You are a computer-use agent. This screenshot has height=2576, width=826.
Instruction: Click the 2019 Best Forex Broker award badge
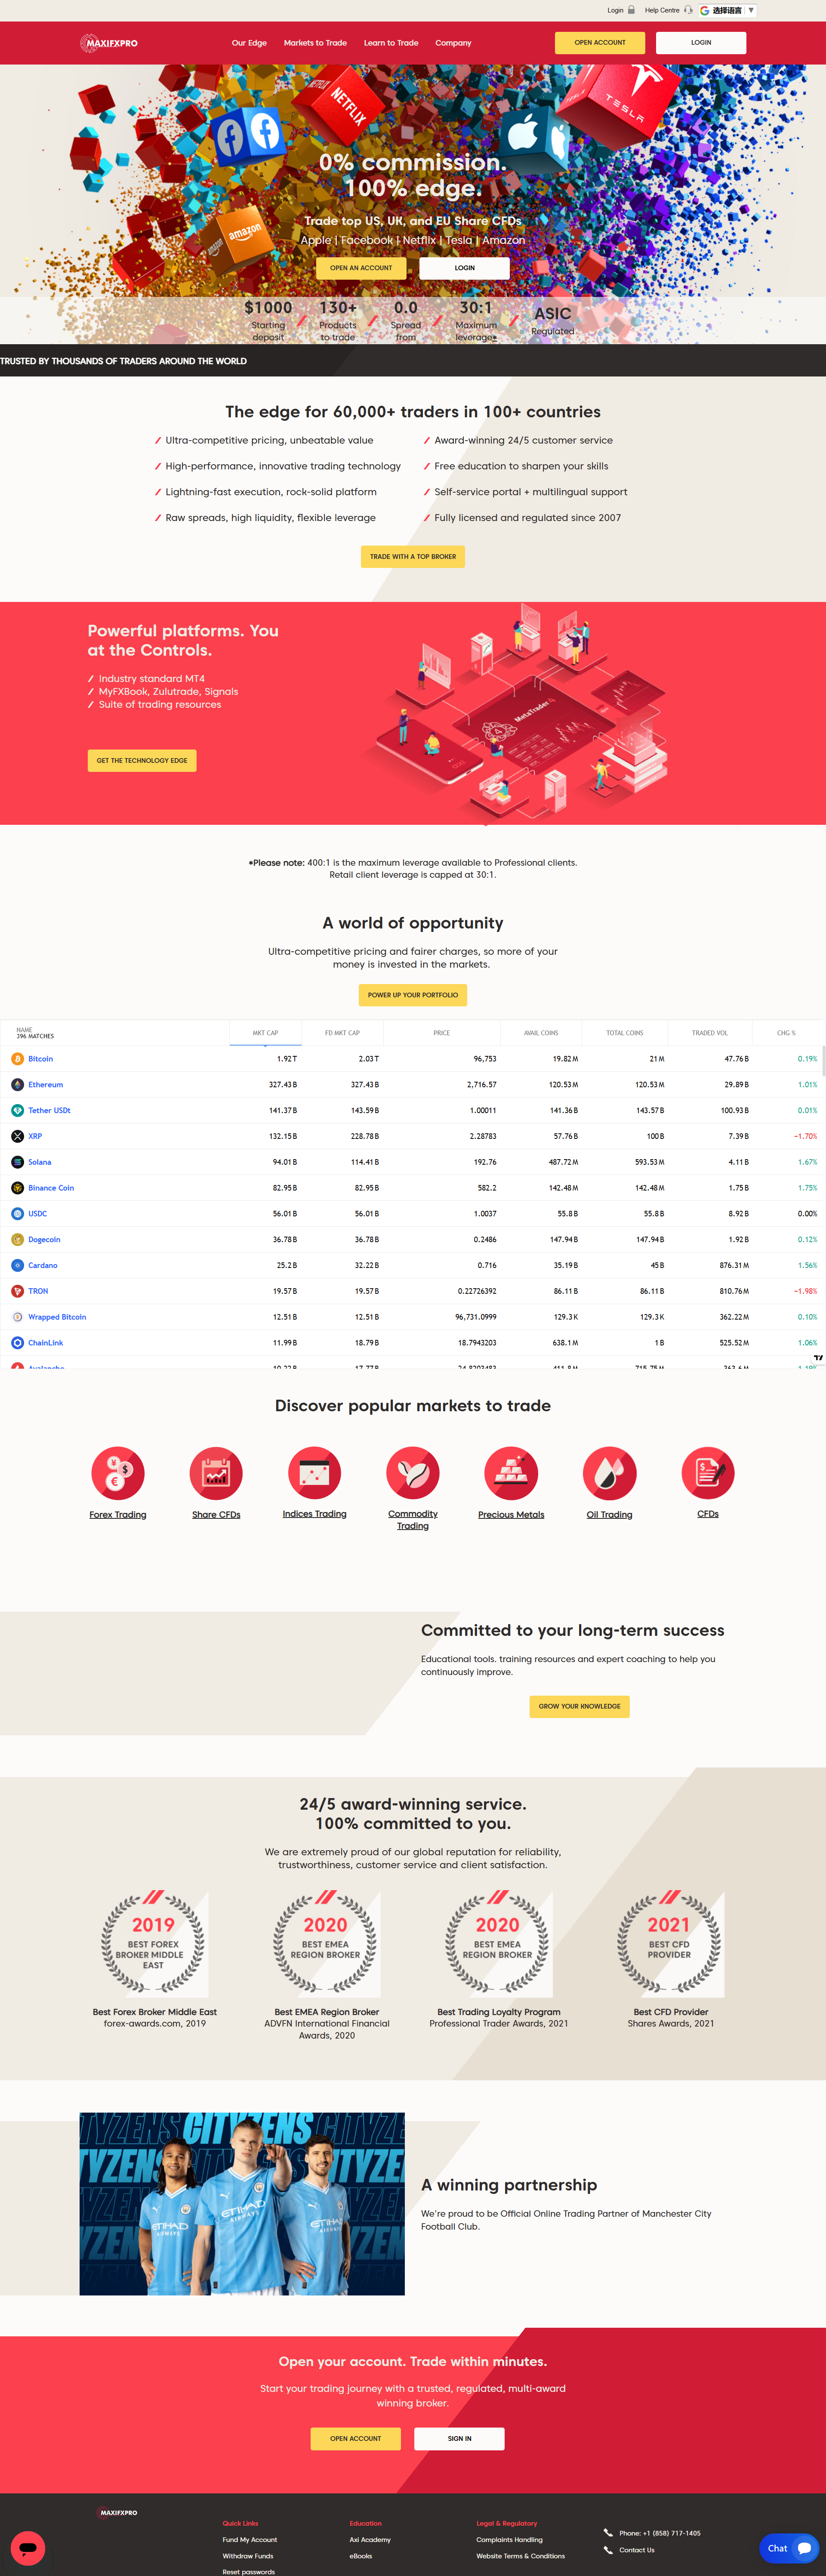pos(154,1943)
